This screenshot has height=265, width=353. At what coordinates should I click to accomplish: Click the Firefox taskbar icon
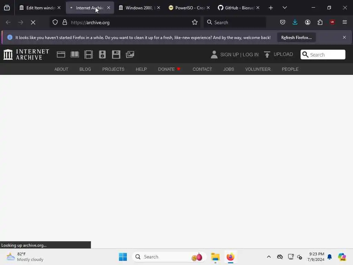point(231,257)
